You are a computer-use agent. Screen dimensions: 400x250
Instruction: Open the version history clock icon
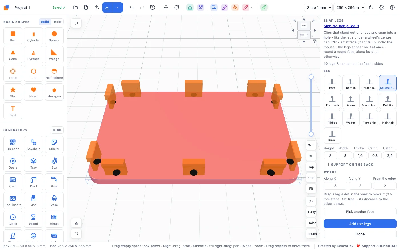(x=153, y=7)
